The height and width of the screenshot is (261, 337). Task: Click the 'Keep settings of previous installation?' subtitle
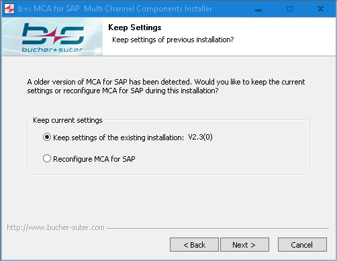pyautogui.click(x=173, y=40)
